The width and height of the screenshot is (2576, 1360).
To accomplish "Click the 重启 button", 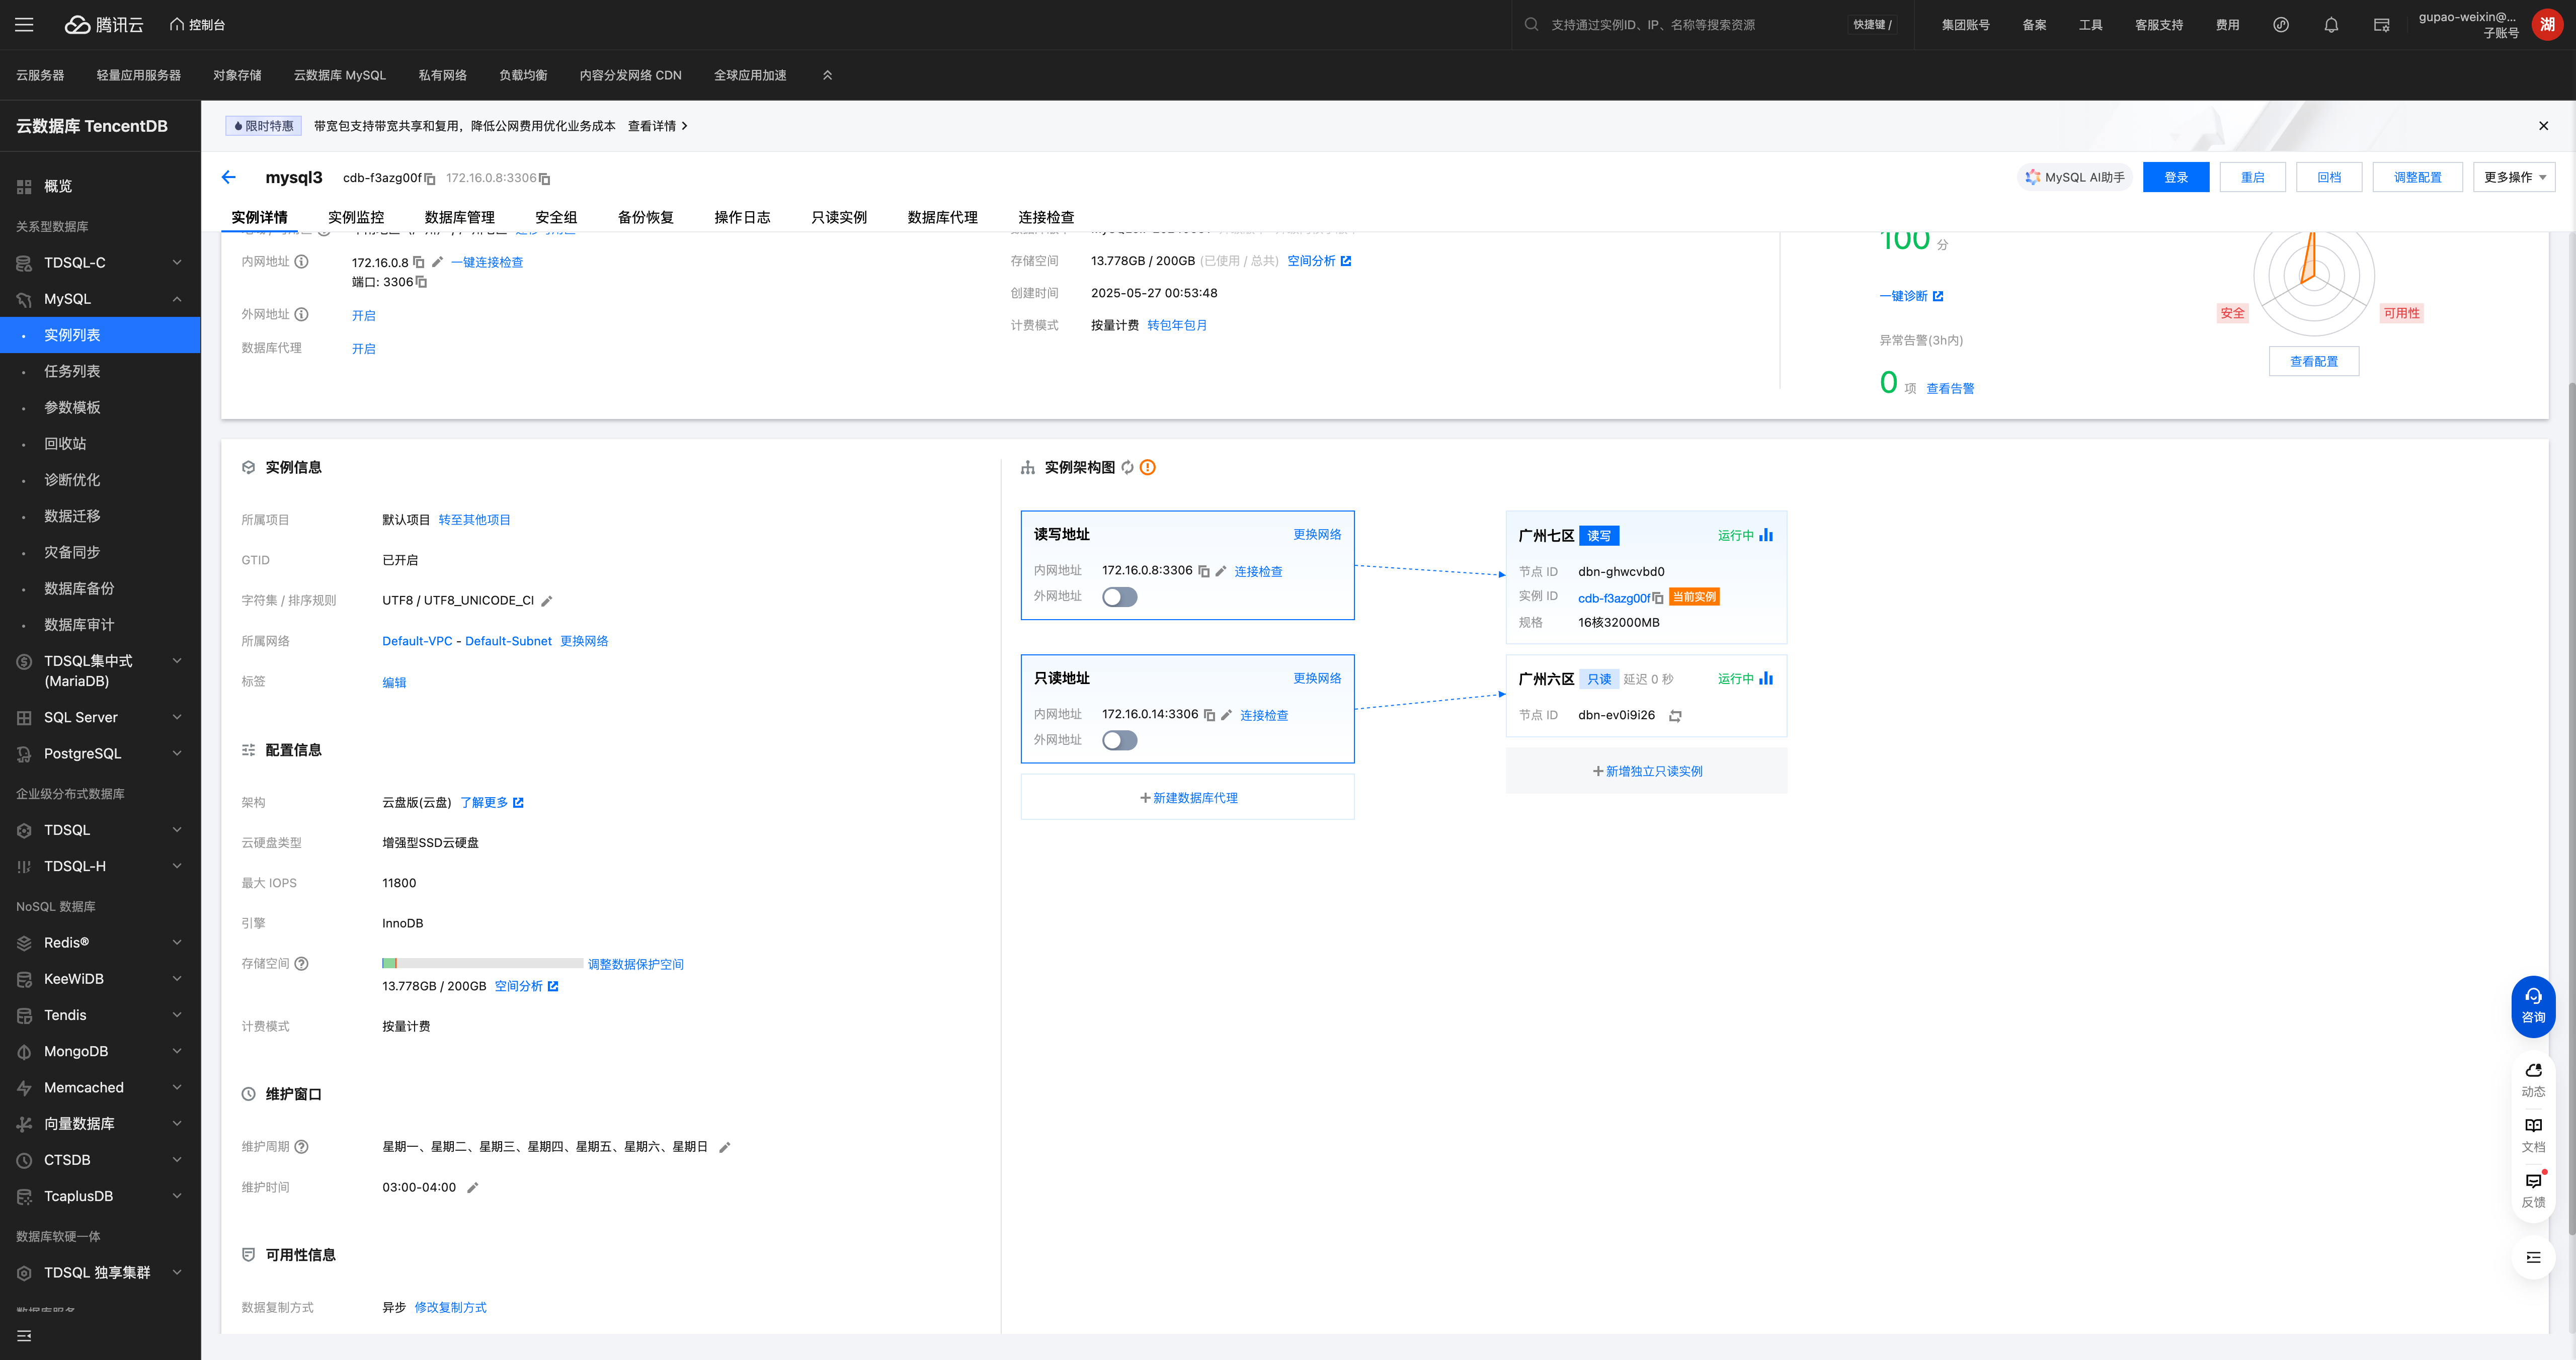I will (2253, 177).
